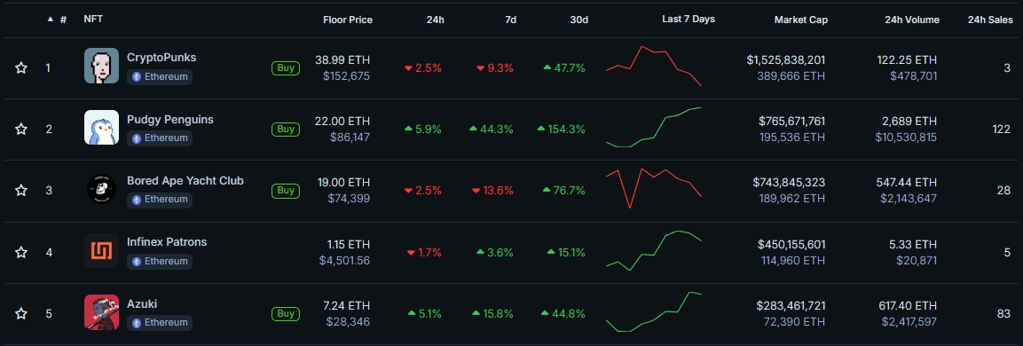Sort by the 24h Sales column header
Screen dimensions: 1023x346
point(990,20)
